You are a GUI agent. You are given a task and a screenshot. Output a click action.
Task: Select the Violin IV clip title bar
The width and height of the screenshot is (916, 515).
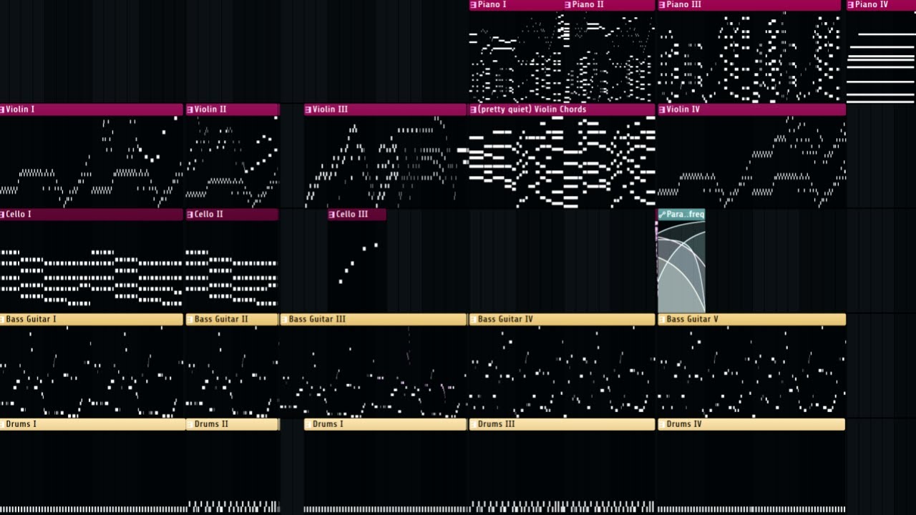(751, 109)
